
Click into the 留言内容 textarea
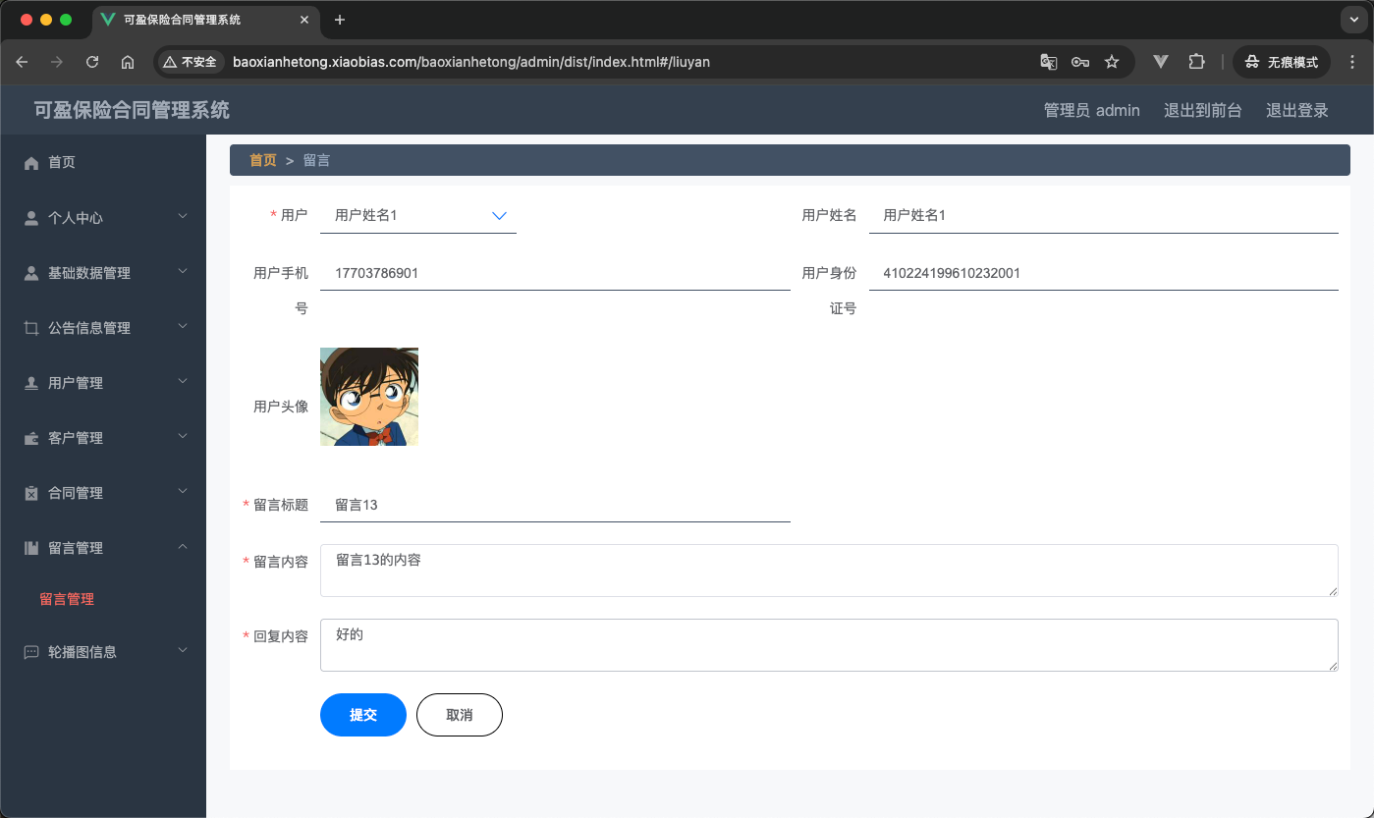[x=829, y=571]
